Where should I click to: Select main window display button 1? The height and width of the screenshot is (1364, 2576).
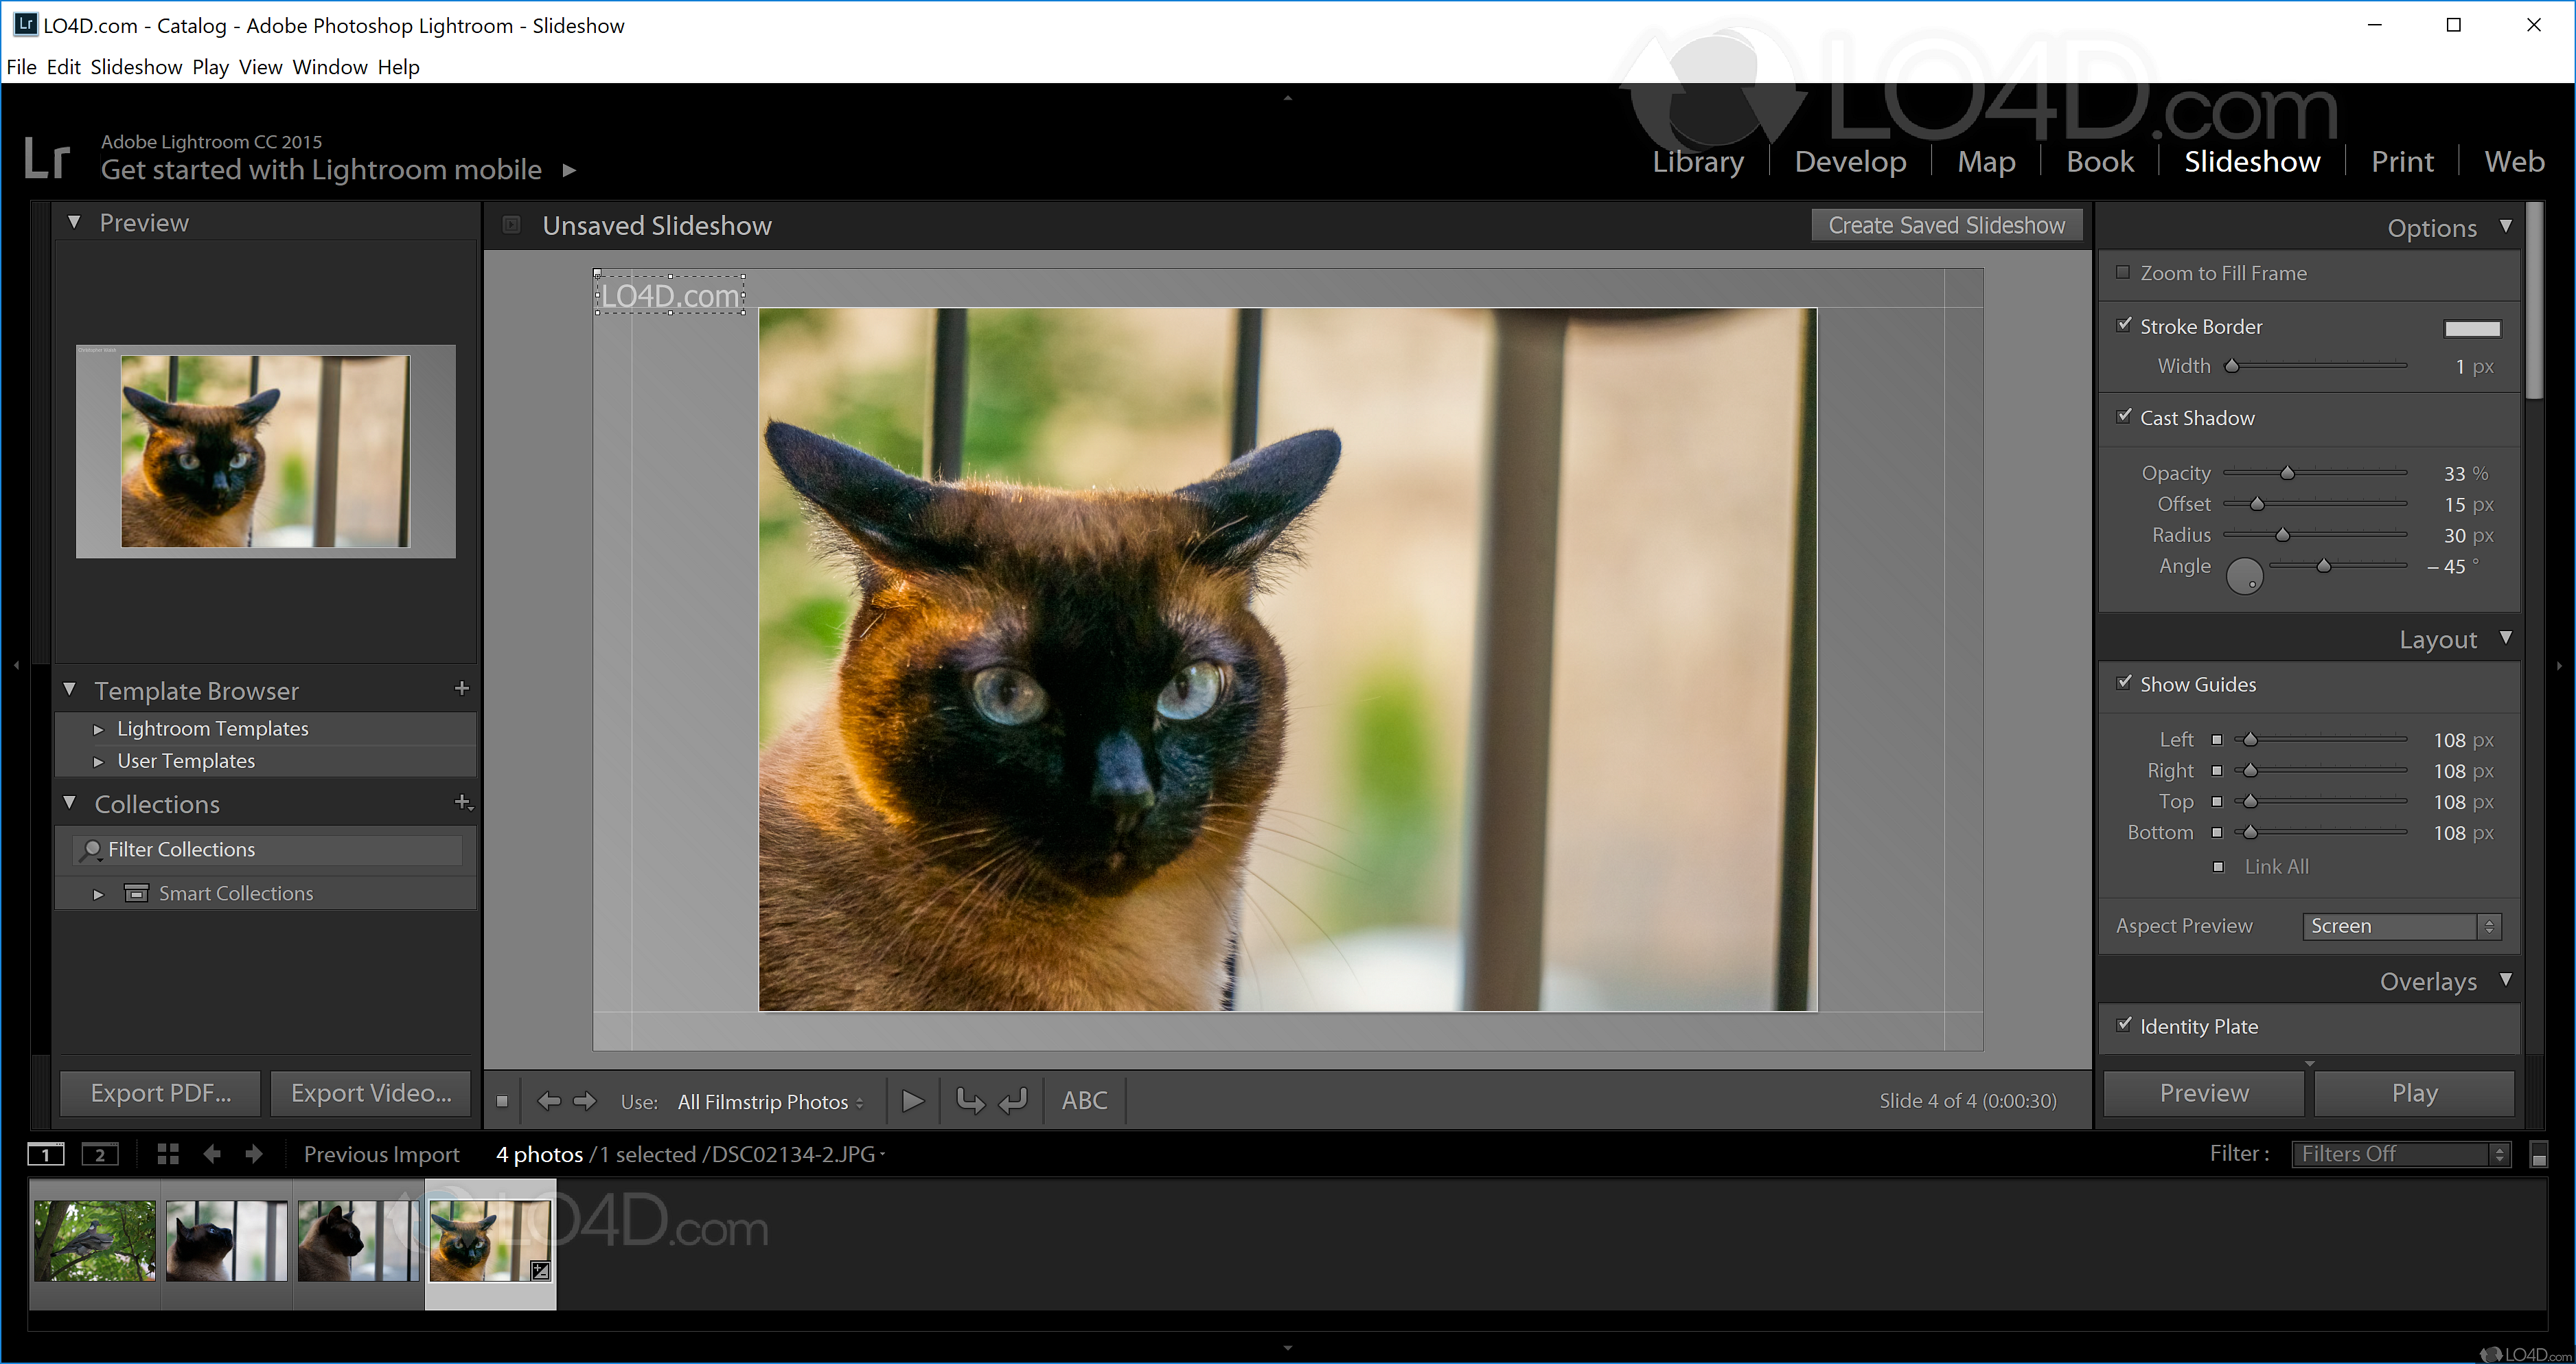(x=46, y=1154)
